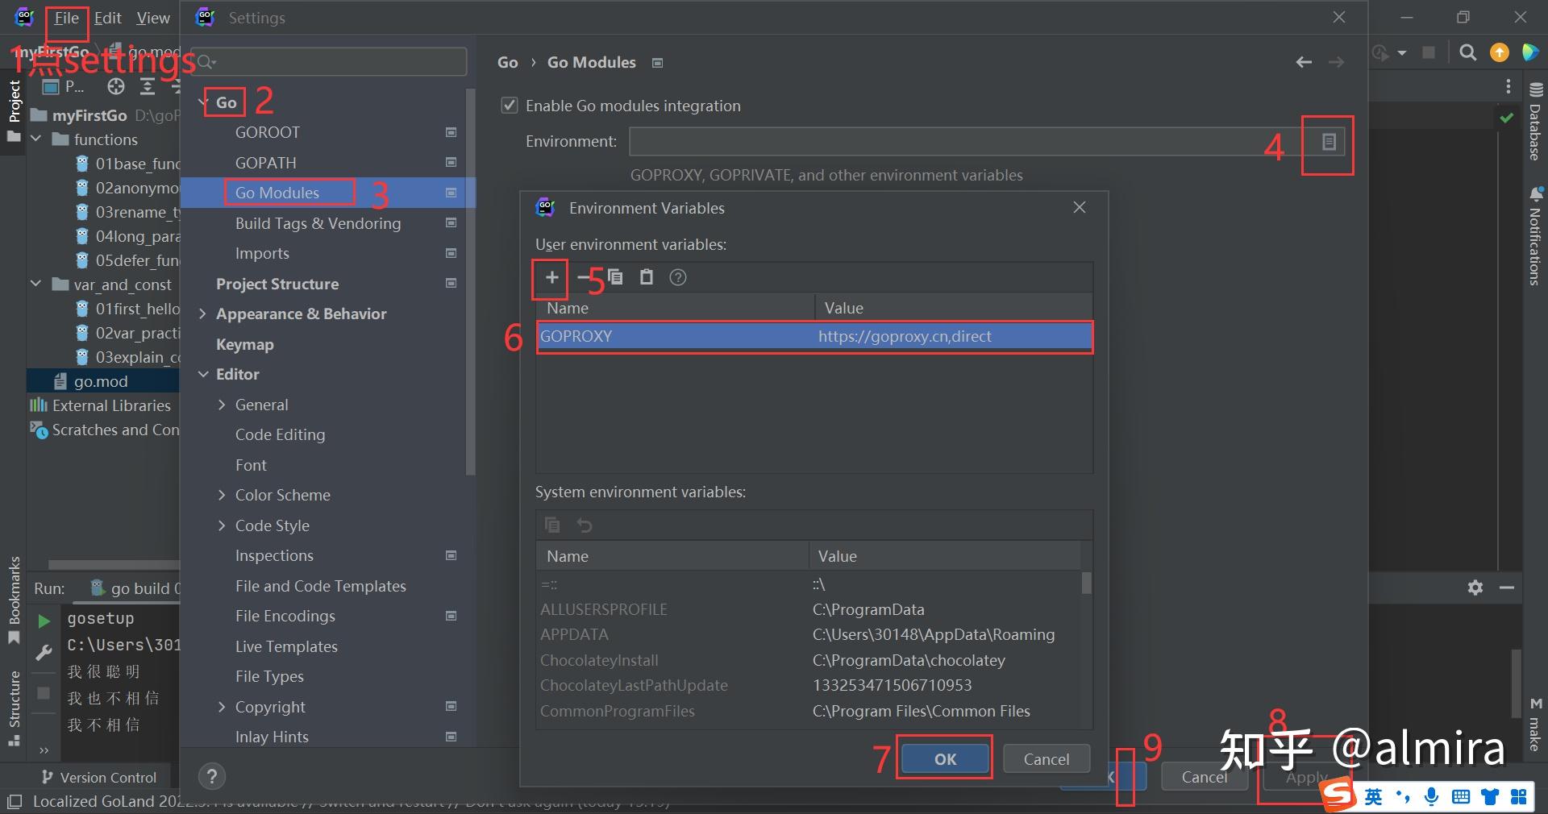The height and width of the screenshot is (814, 1548).
Task: Click the Settings help question button
Action: [x=211, y=776]
